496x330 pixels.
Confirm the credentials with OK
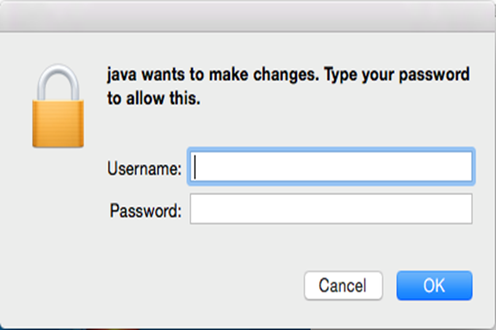pyautogui.click(x=435, y=285)
